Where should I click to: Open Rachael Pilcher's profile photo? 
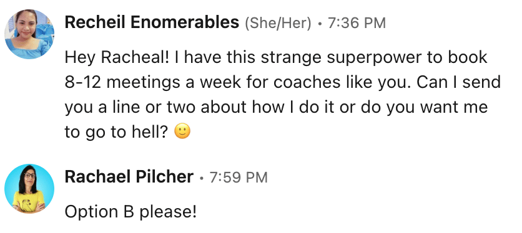point(29,189)
